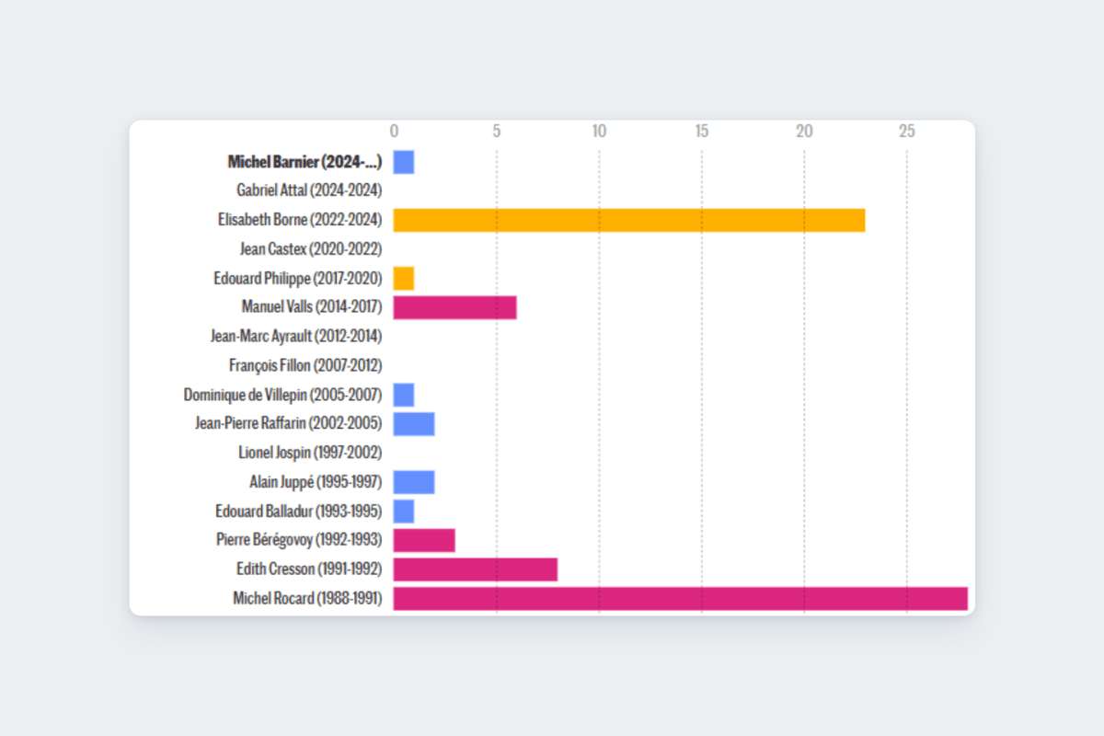Click the long orange Elisabeth Borne bar
This screenshot has height=736, width=1104.
[629, 220]
